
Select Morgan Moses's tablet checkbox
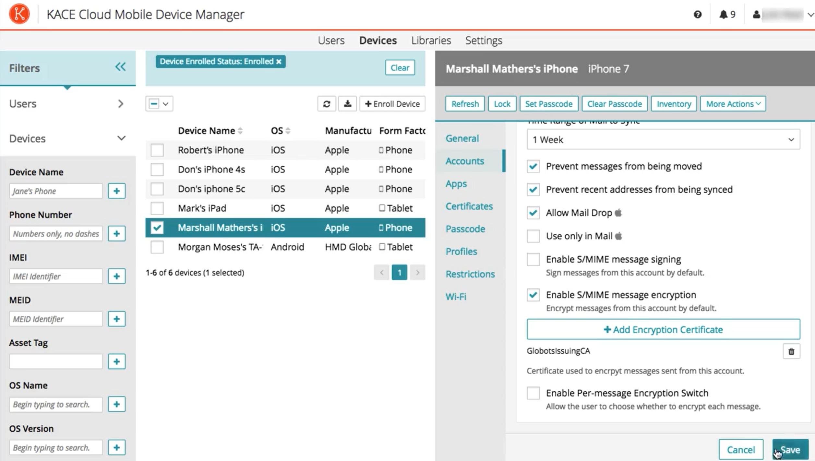coord(157,247)
